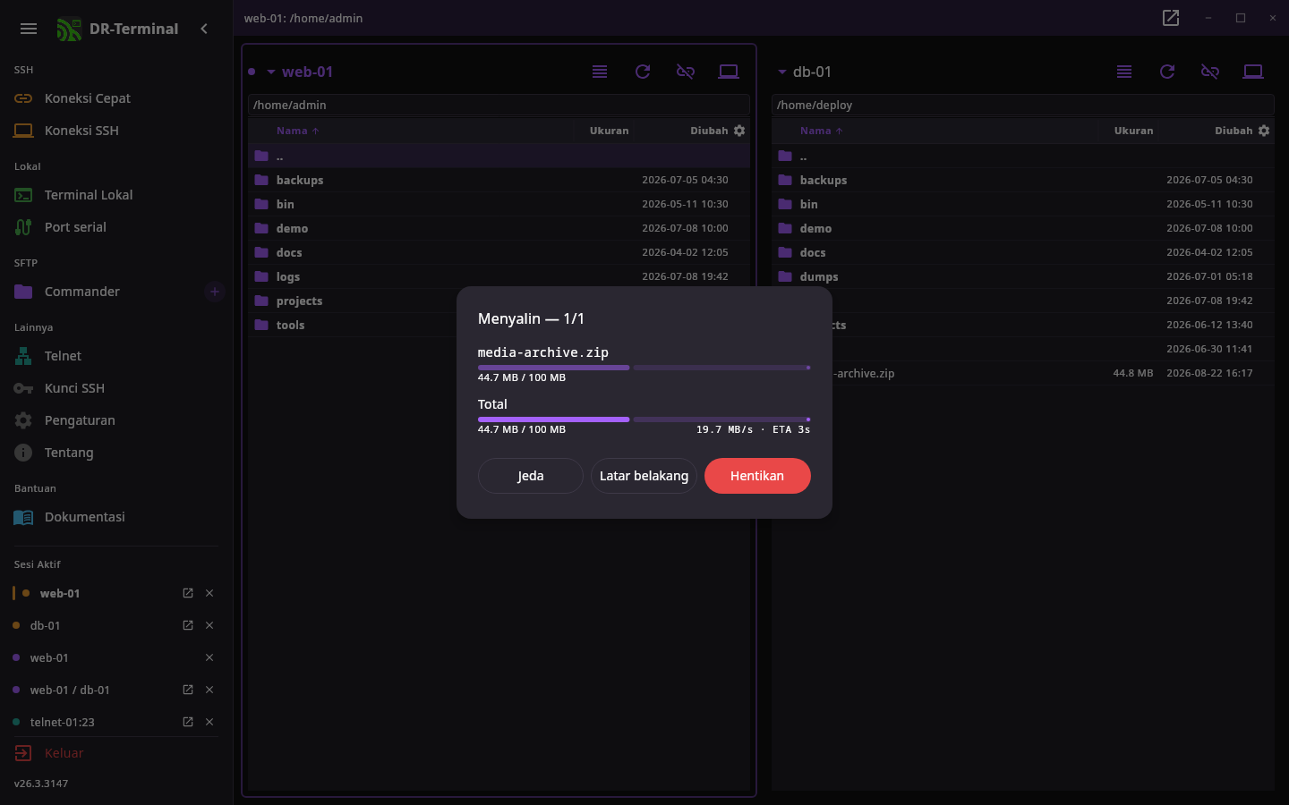The height and width of the screenshot is (805, 1289).
Task: Edit the /home/admin path field
Action: tap(499, 105)
